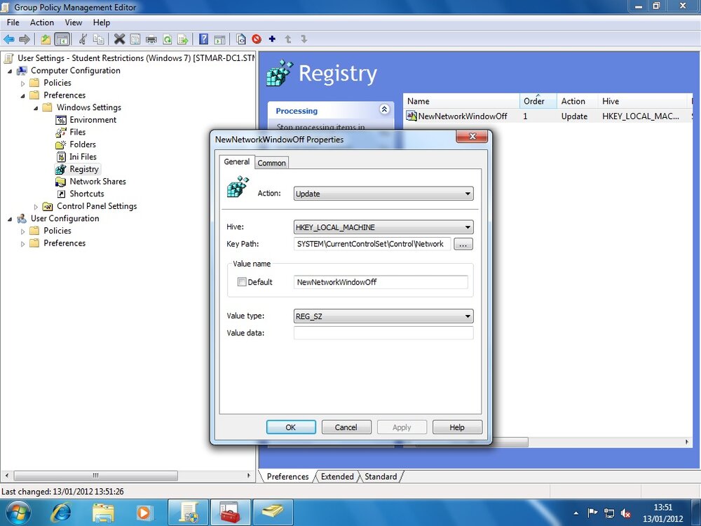701x526 pixels.
Task: Open the Hive dropdown HKEY_LOCAL_MACHINE
Action: 383,227
